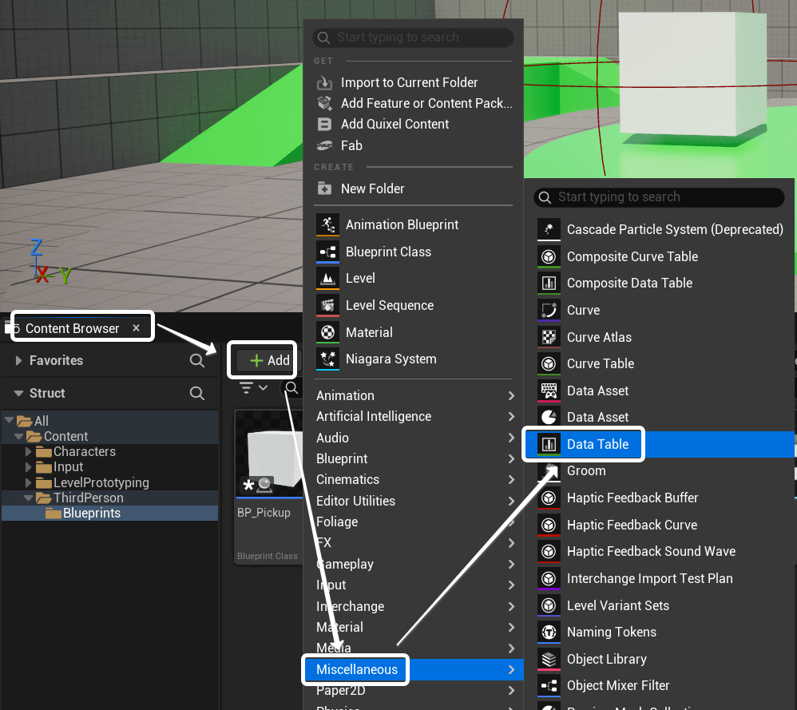Image resolution: width=797 pixels, height=710 pixels.
Task: Expand the Characters folder in tree
Action: 30,452
